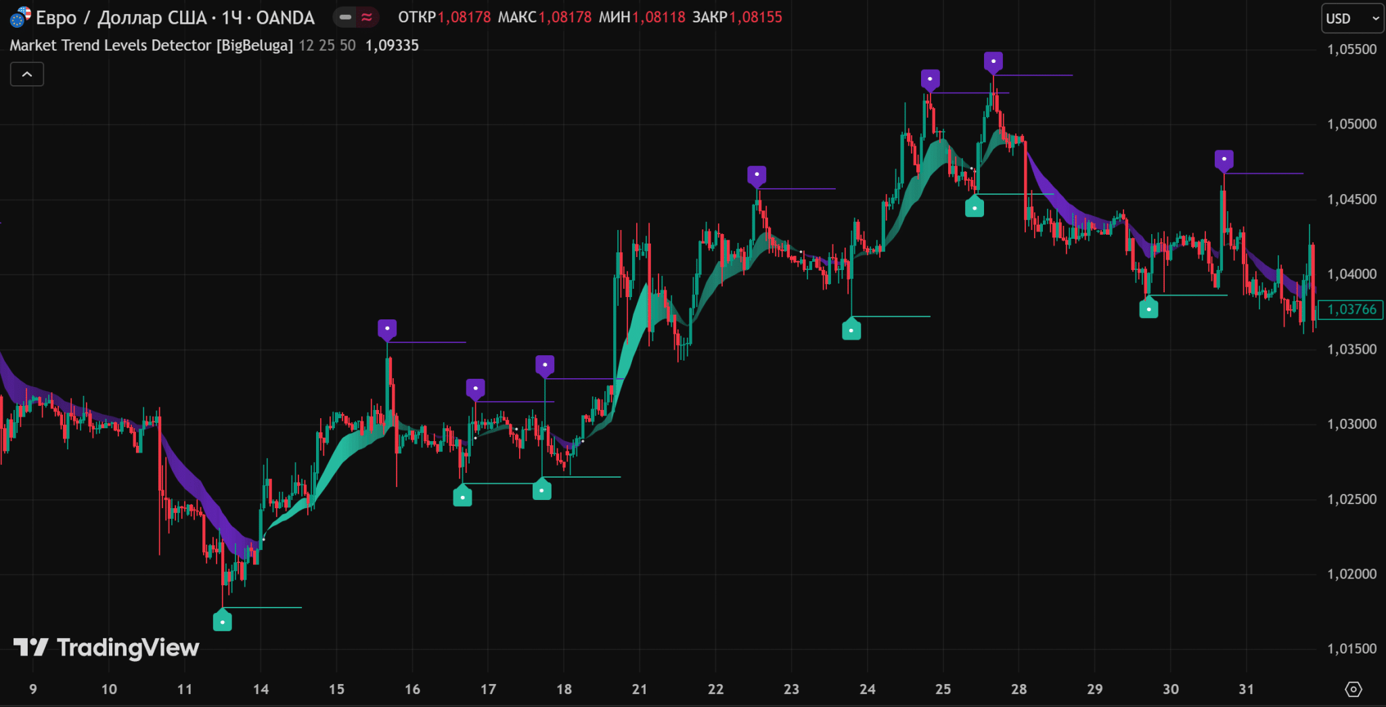Click the current price label 1,03766

click(x=1351, y=310)
